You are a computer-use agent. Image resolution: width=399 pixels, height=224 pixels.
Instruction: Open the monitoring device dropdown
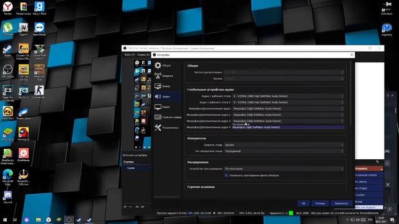pos(284,169)
